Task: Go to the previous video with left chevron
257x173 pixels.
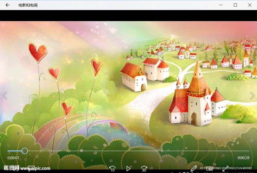Action: tap(5, 96)
